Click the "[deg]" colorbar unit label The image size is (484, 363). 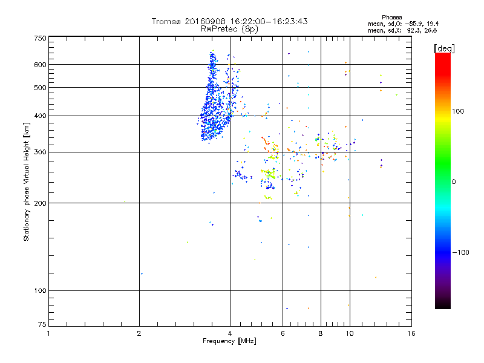444,48
